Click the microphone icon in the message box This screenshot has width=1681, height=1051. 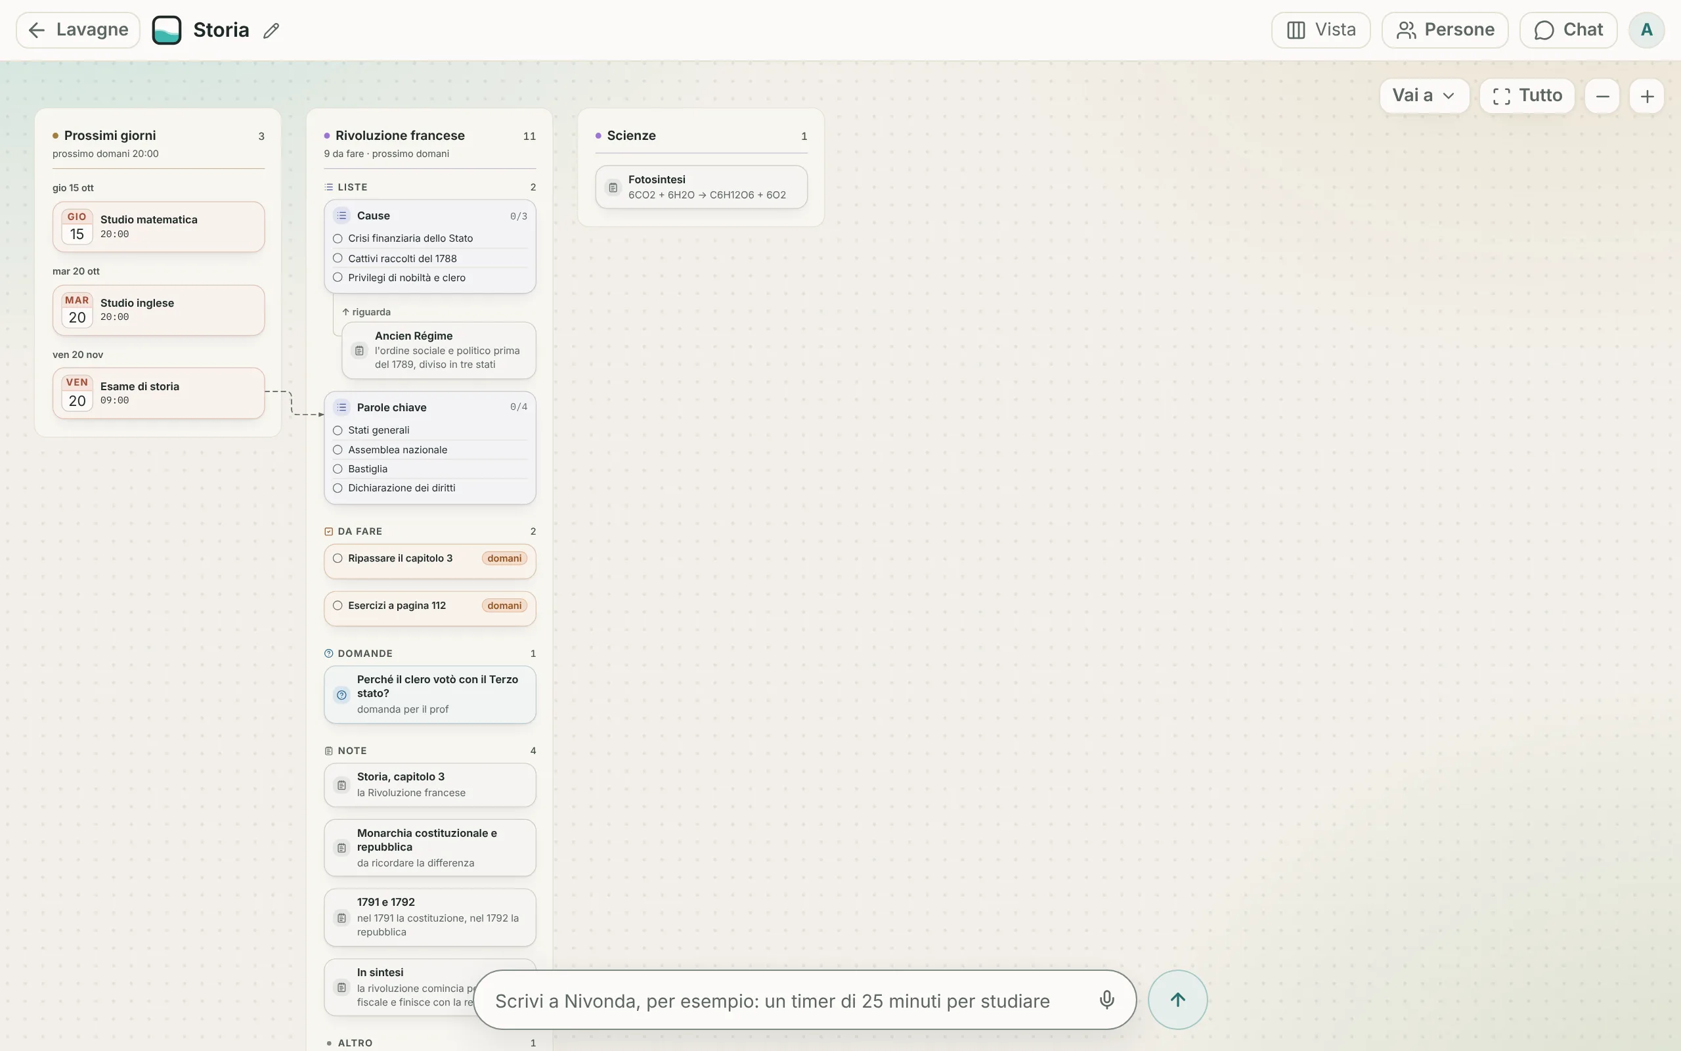tap(1106, 1000)
